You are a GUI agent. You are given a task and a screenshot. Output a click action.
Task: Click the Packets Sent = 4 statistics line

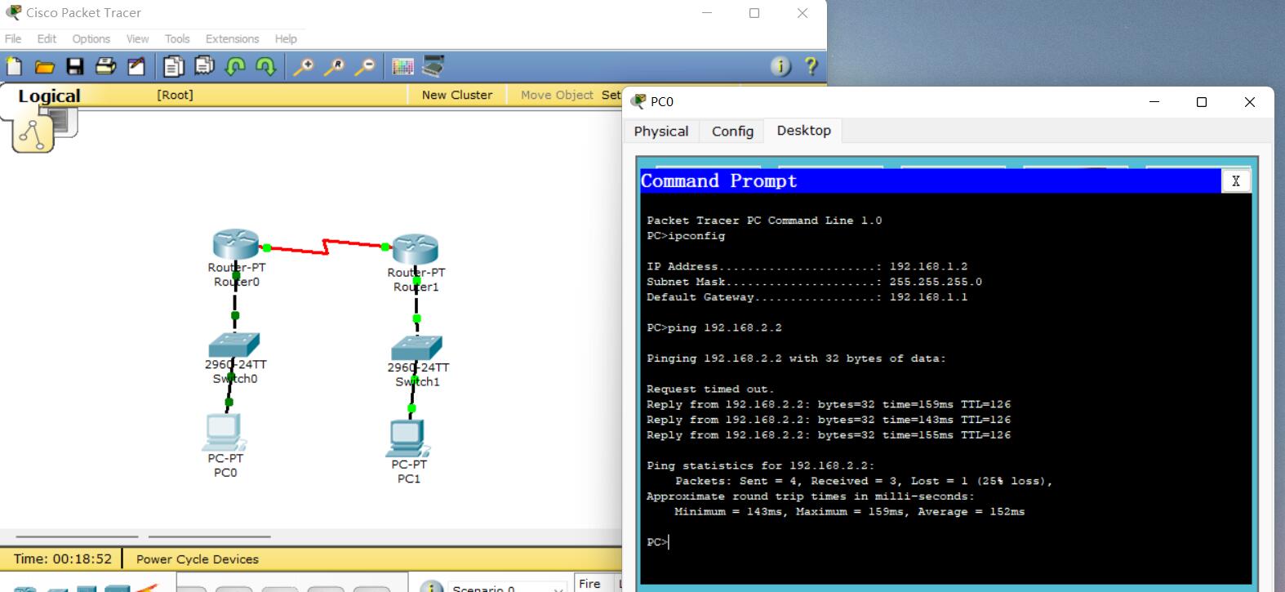tap(864, 481)
